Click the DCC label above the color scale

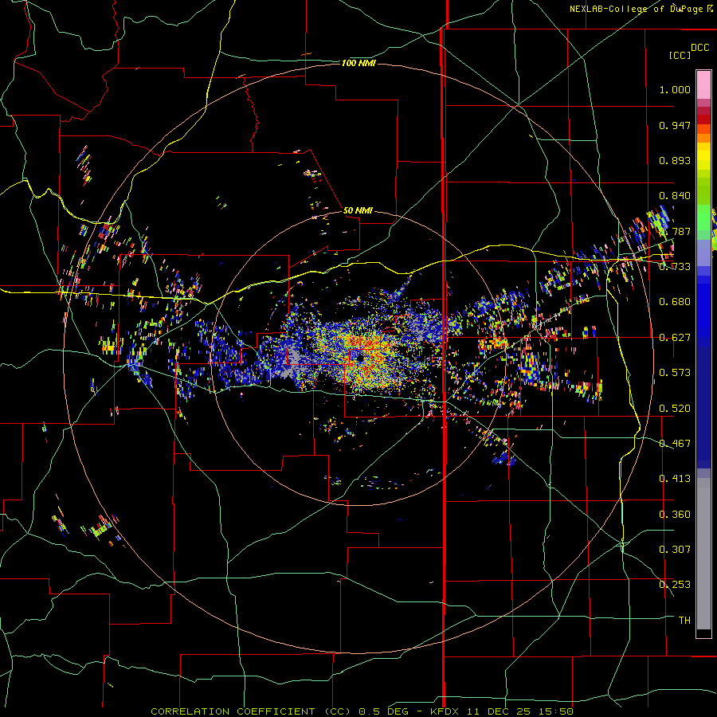tap(699, 48)
